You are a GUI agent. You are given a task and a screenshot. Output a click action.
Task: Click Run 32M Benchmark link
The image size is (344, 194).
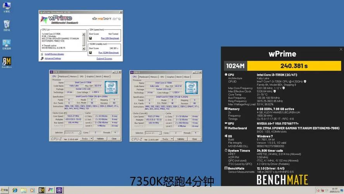point(110,38)
